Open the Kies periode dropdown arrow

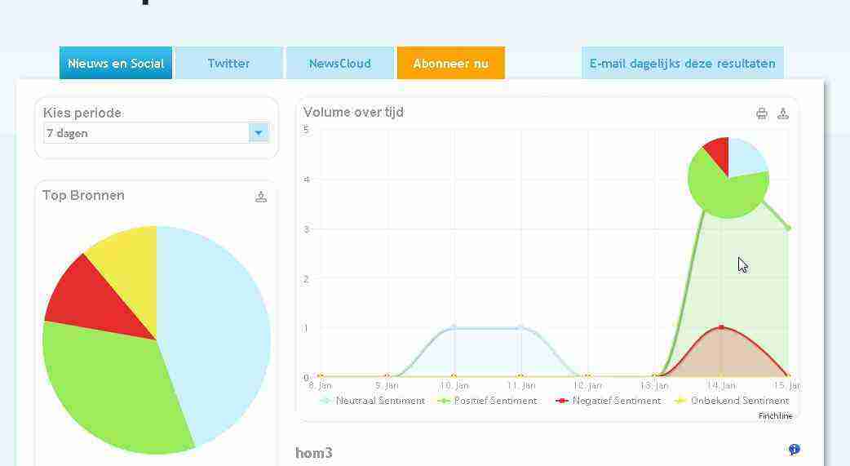tap(259, 133)
